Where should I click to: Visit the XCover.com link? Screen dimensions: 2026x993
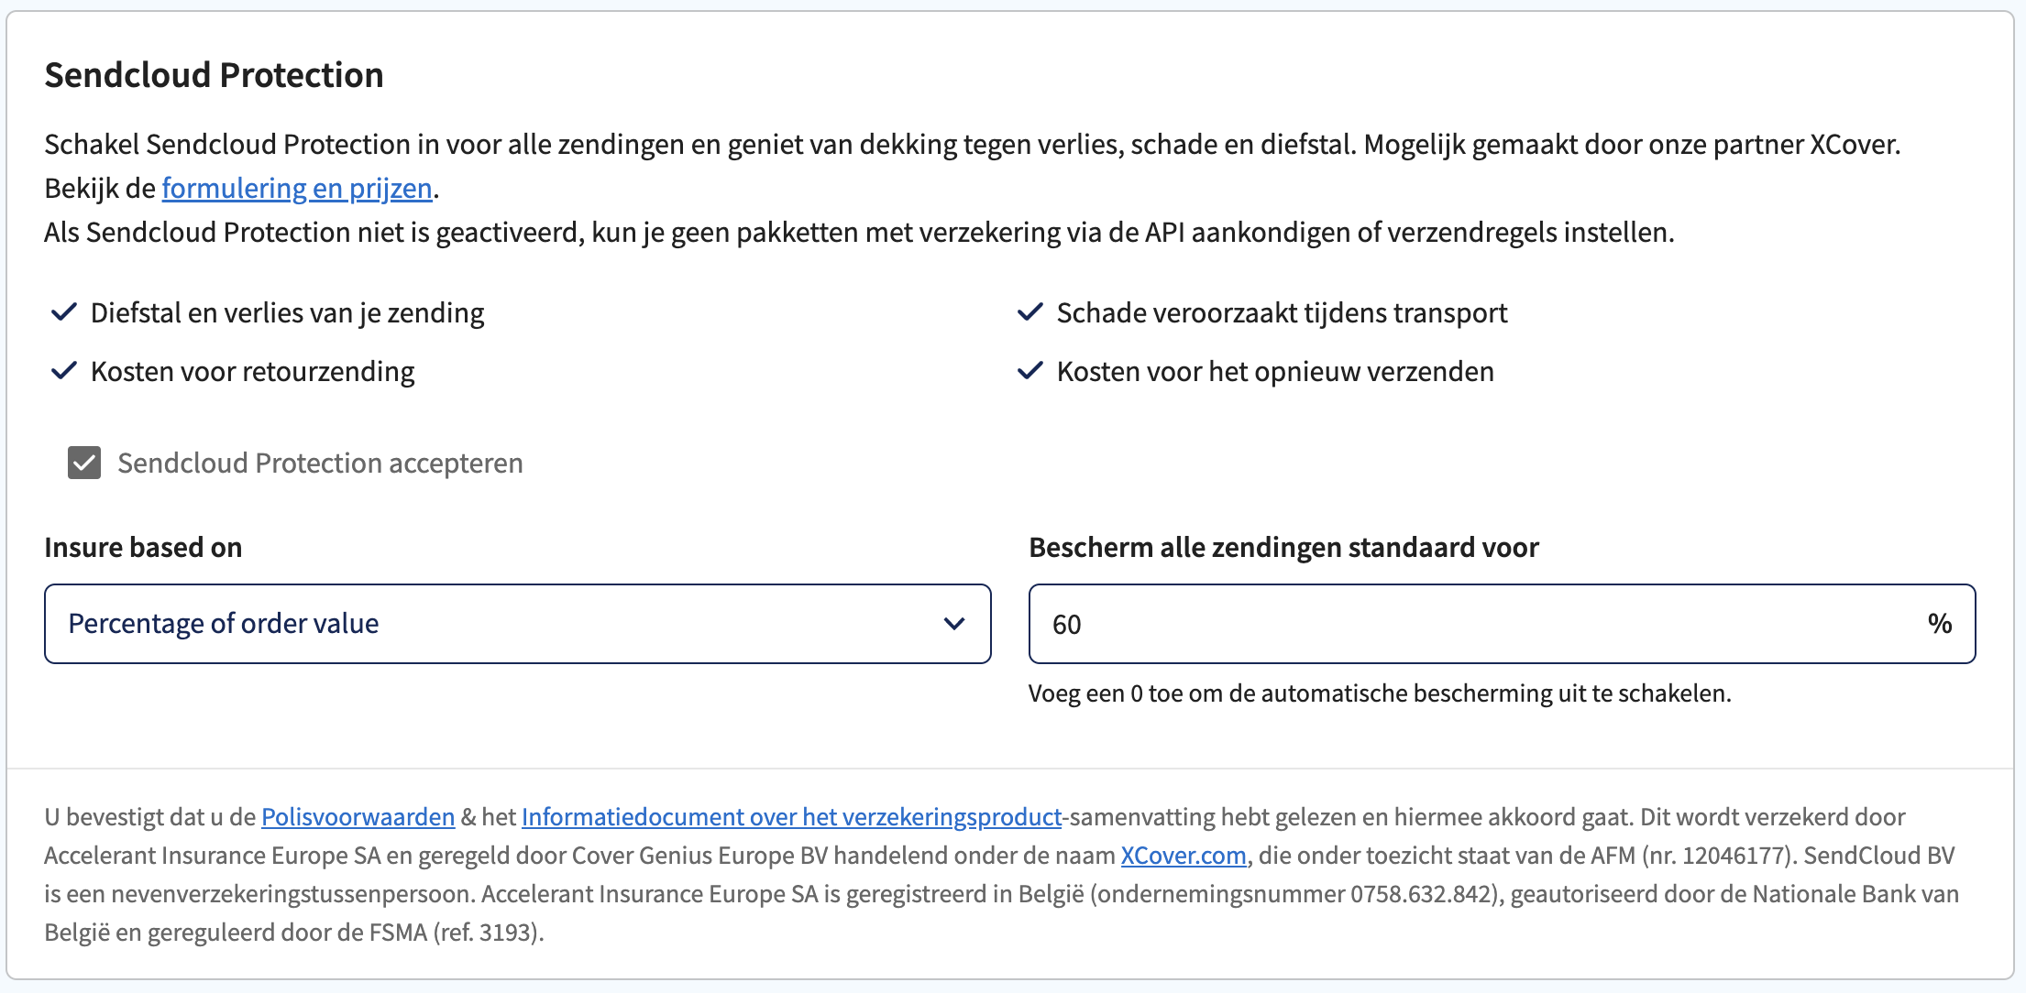(1184, 856)
